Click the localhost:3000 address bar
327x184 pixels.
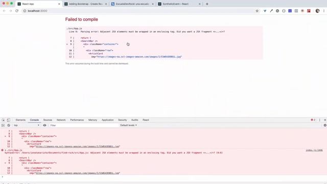[x=137, y=11]
